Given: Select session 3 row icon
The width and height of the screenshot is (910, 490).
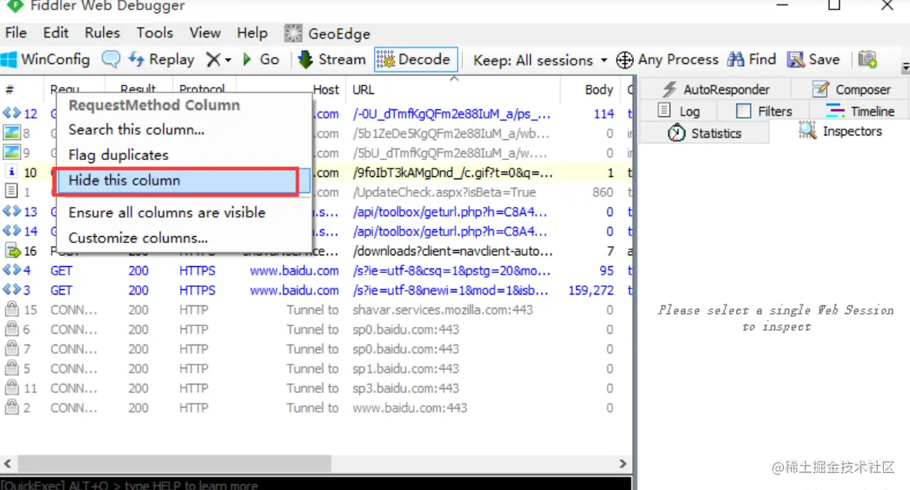Looking at the screenshot, I should (12, 290).
